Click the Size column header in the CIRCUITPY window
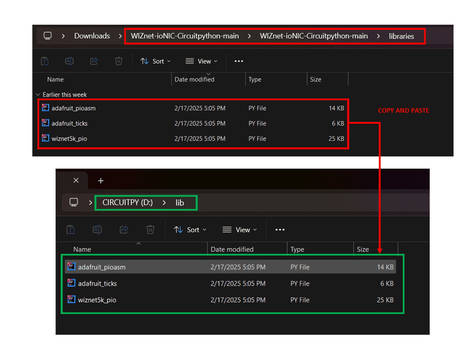This screenshot has width=468, height=362. [x=363, y=249]
